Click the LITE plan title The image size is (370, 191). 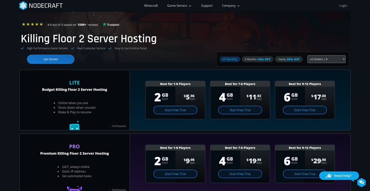pyautogui.click(x=75, y=83)
